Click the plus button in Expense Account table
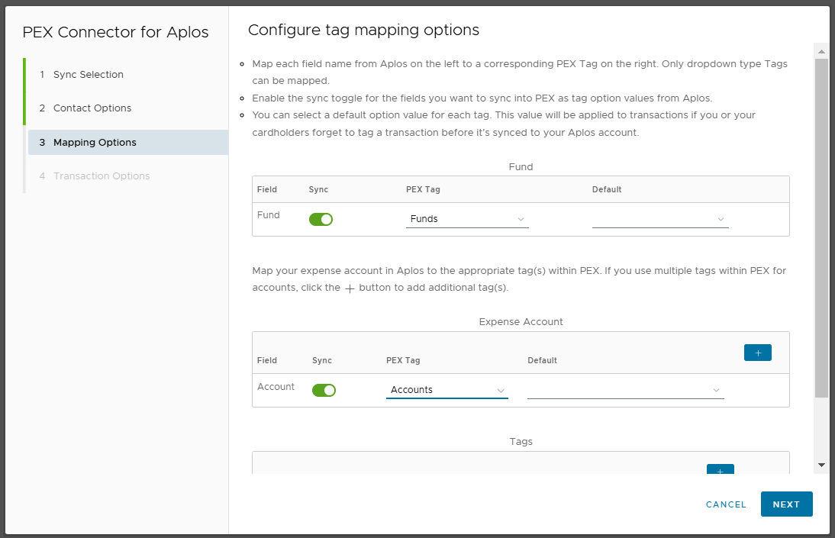This screenshot has width=835, height=538. pos(757,353)
